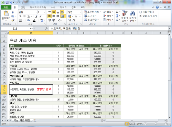Click the Paste clipboard icon
The image size is (172, 127).
6,13
